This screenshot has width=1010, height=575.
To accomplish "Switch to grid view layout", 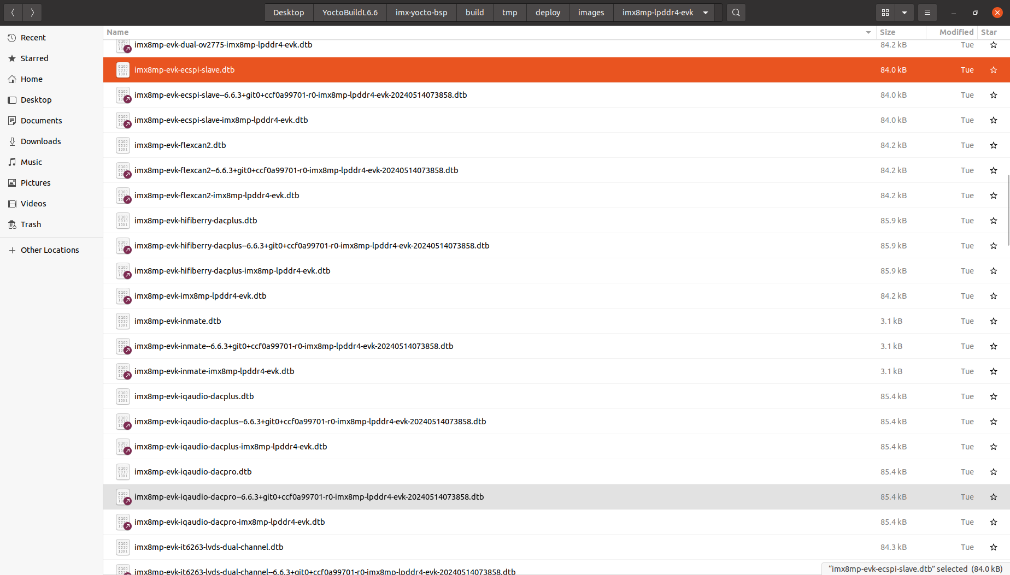I will tap(885, 12).
